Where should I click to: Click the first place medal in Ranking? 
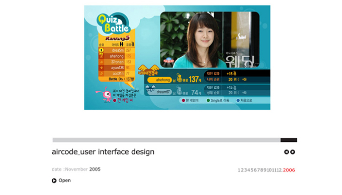coord(101,51)
